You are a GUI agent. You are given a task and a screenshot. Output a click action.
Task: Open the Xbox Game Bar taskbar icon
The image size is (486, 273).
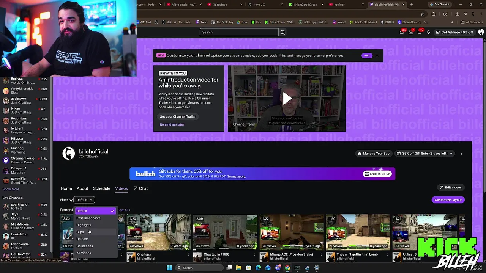click(x=297, y=268)
